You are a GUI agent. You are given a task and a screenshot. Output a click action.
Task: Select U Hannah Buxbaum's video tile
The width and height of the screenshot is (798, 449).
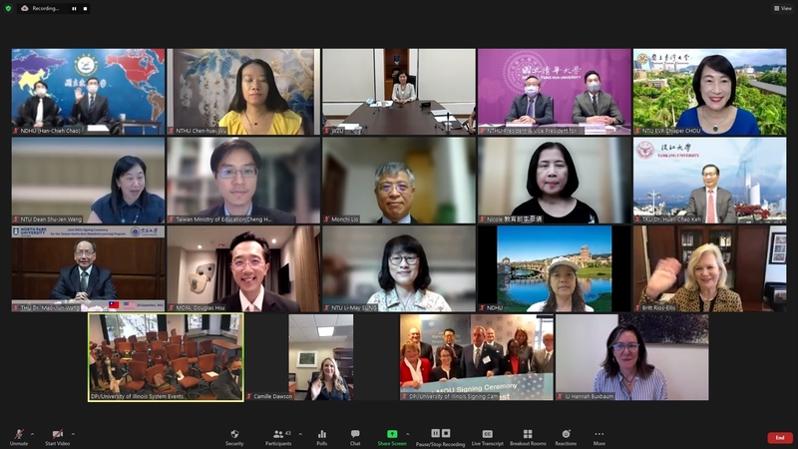click(631, 357)
